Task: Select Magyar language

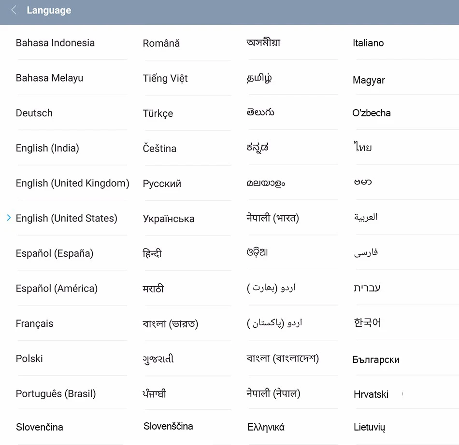Action: 369,80
